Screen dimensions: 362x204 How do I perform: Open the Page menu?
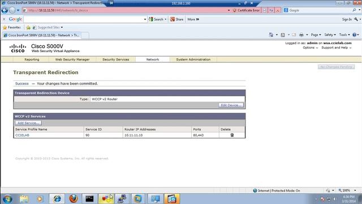point(316,35)
